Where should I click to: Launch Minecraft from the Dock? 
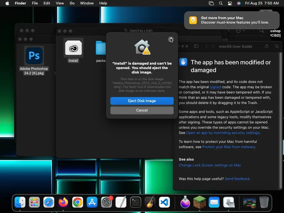point(200,202)
